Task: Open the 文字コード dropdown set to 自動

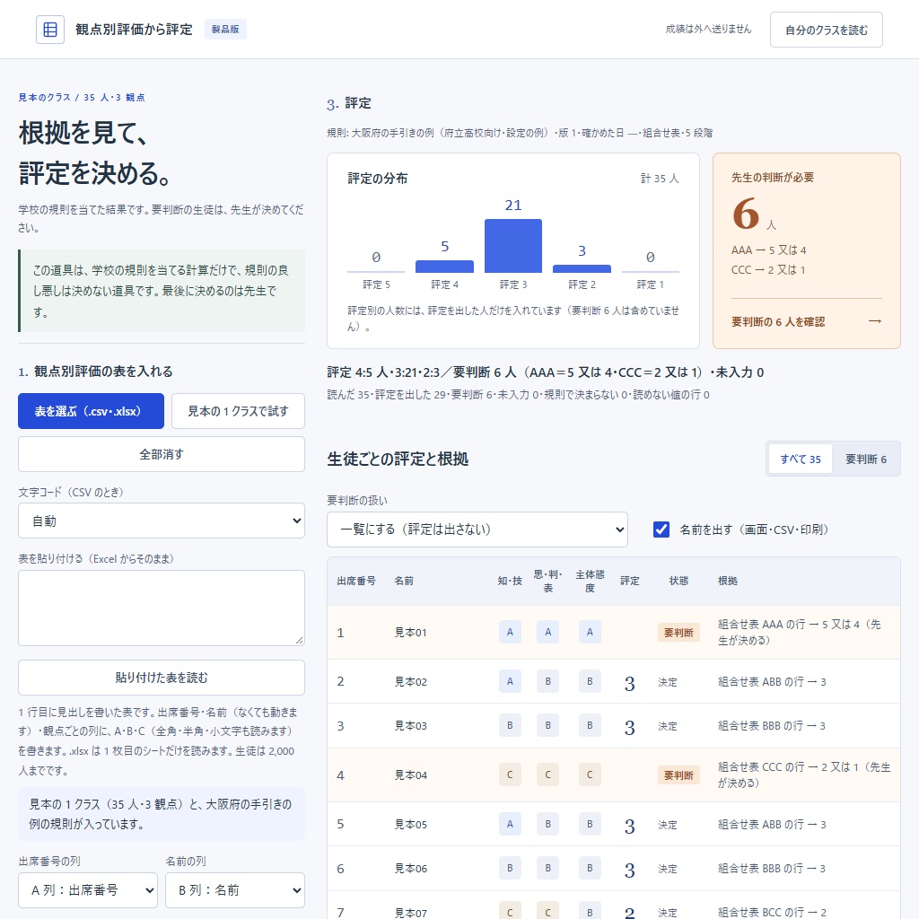Action: click(x=162, y=521)
